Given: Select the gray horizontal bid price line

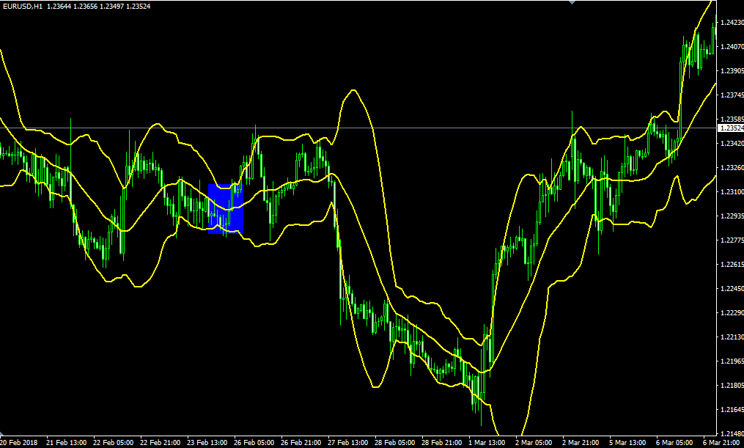Looking at the screenshot, I should point(440,128).
